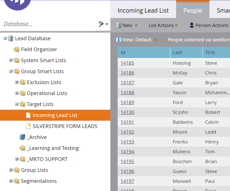
Task: Sort by the Id column header
Action: [x=144, y=52]
